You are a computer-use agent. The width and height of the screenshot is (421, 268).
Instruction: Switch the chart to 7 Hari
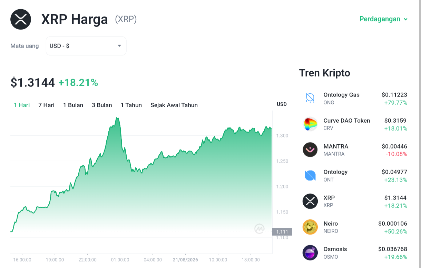46,105
